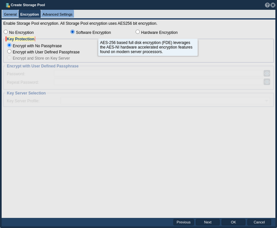Open the Advanced Settings tab

[x=57, y=14]
